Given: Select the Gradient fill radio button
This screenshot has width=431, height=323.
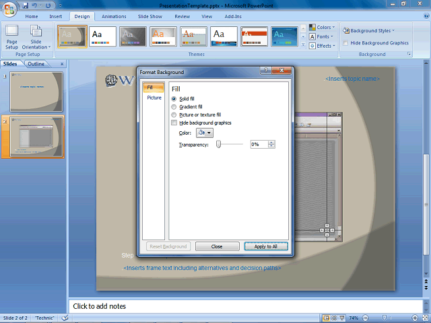Looking at the screenshot, I should pos(174,106).
